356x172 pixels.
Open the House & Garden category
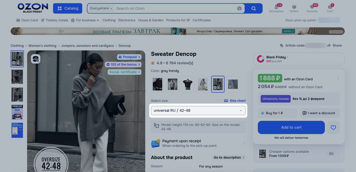(x=151, y=20)
